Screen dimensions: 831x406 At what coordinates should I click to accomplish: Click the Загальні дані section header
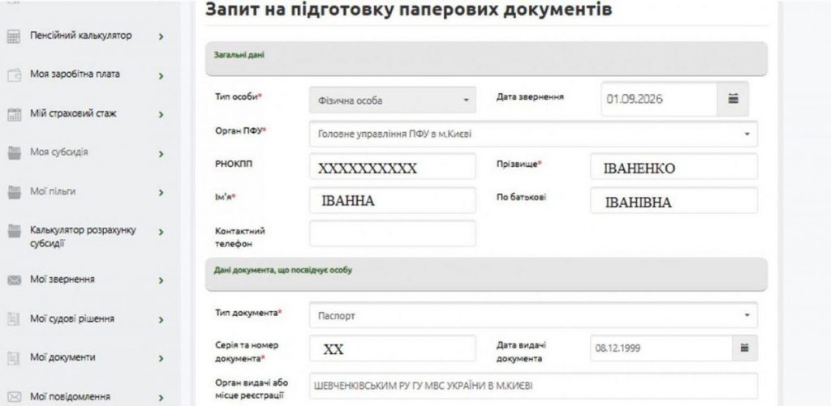tap(486, 59)
